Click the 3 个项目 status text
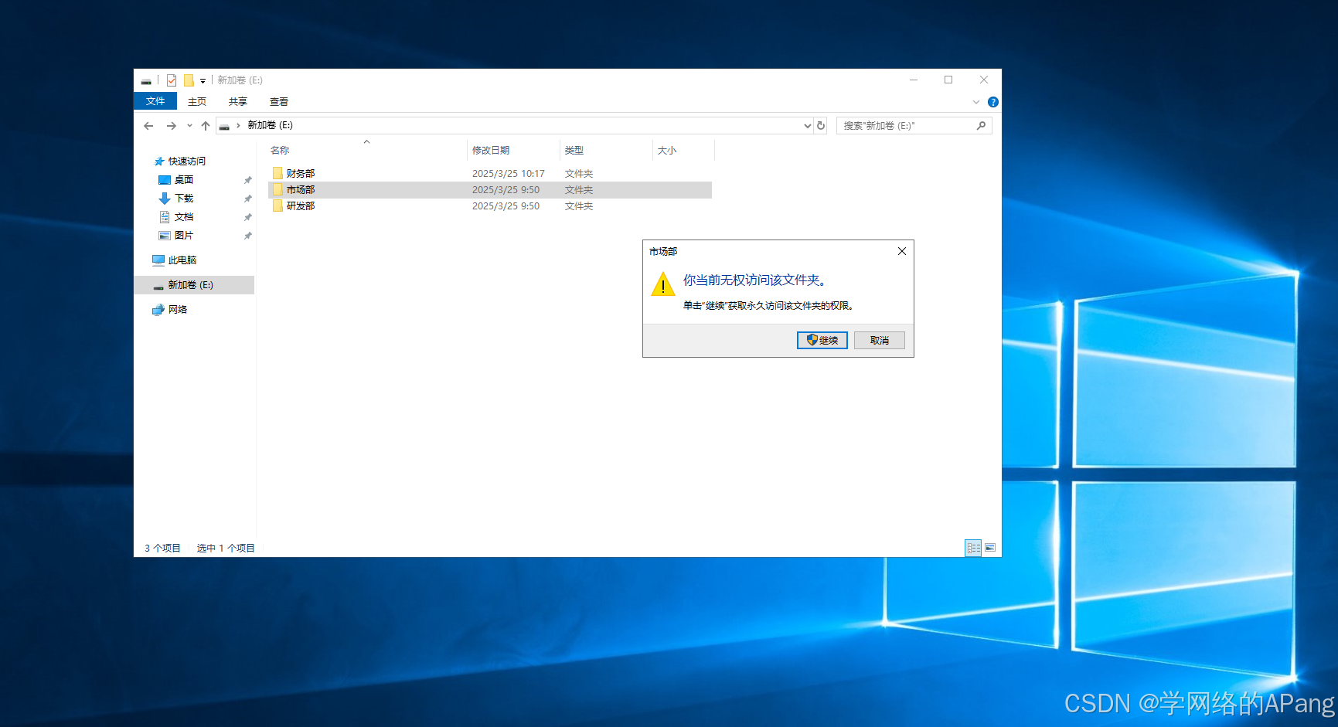1338x727 pixels. tap(162, 549)
